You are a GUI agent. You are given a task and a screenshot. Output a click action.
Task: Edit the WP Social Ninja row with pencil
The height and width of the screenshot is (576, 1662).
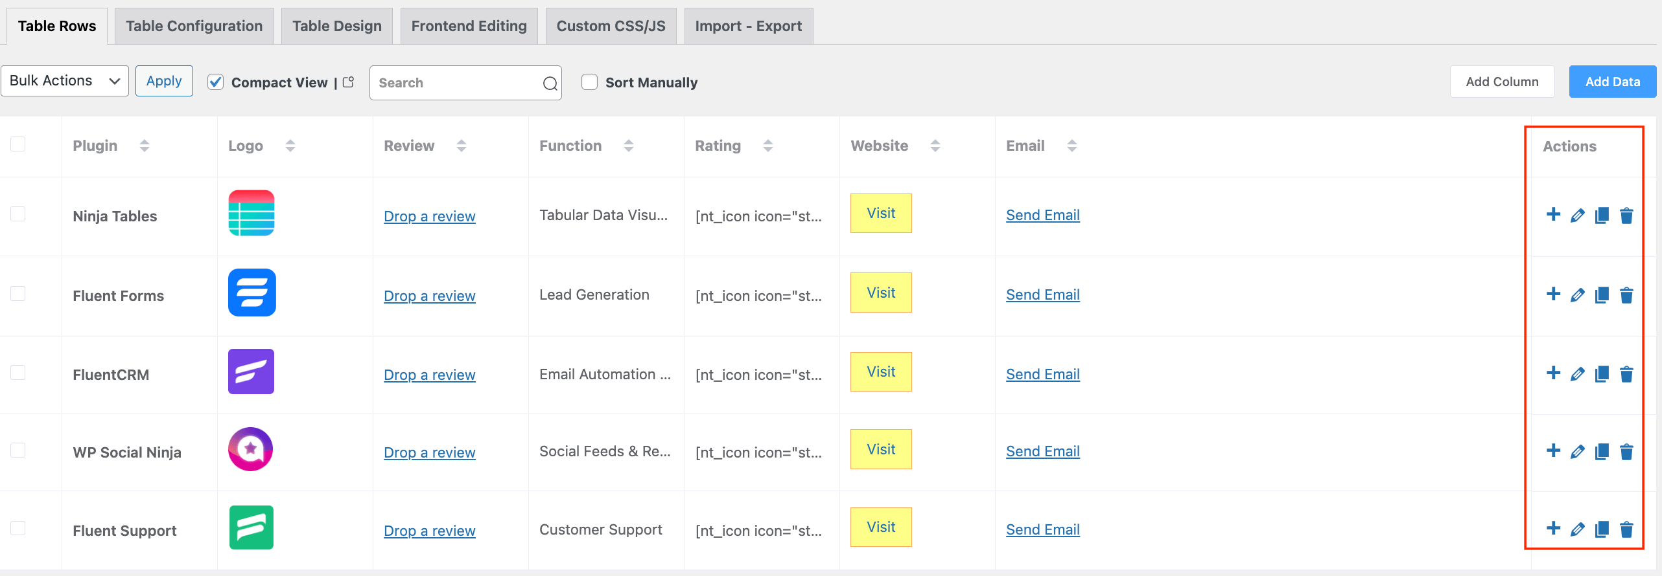coord(1578,452)
